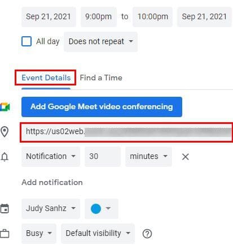Click the calendar icon beside Judy Sanhz
This screenshot has height=245, width=233.
pyautogui.click(x=5, y=209)
